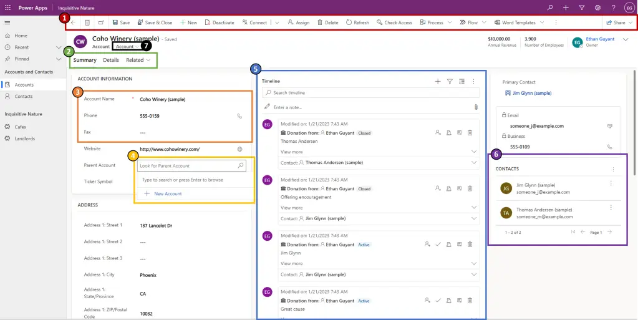638x320 pixels.
Task: Open the record in a new window
Action: pos(101,22)
